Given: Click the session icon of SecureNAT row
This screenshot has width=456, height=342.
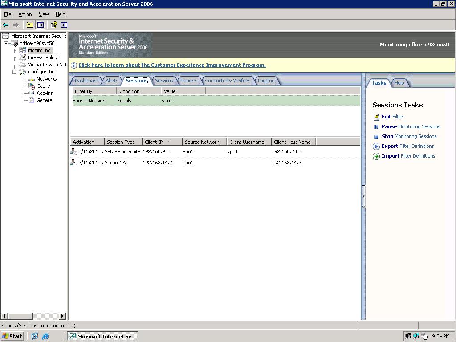Looking at the screenshot, I should (x=74, y=163).
